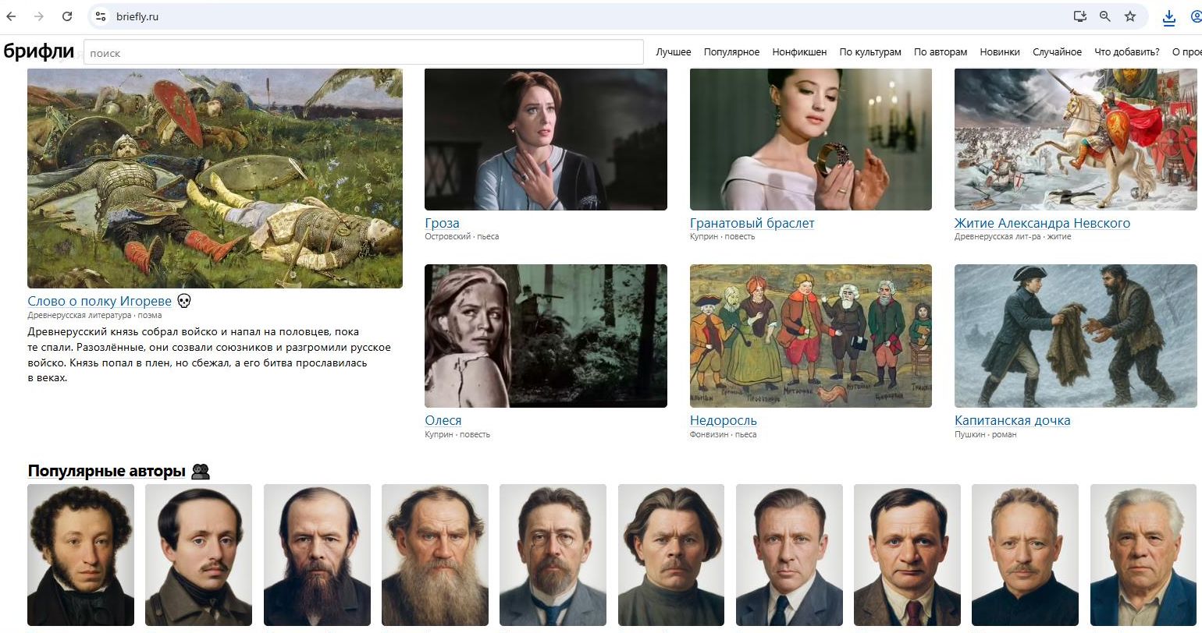Open the browser downloads icon

[x=1168, y=17]
